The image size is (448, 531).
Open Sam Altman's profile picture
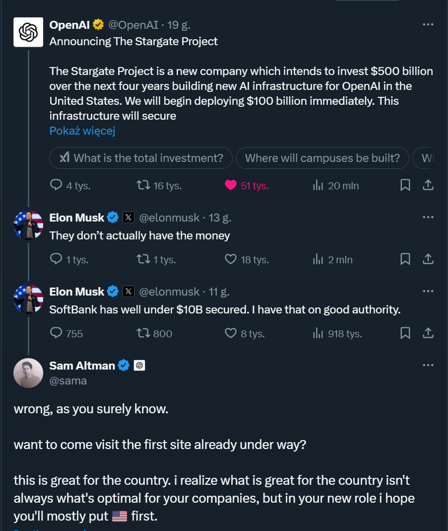pos(28,373)
